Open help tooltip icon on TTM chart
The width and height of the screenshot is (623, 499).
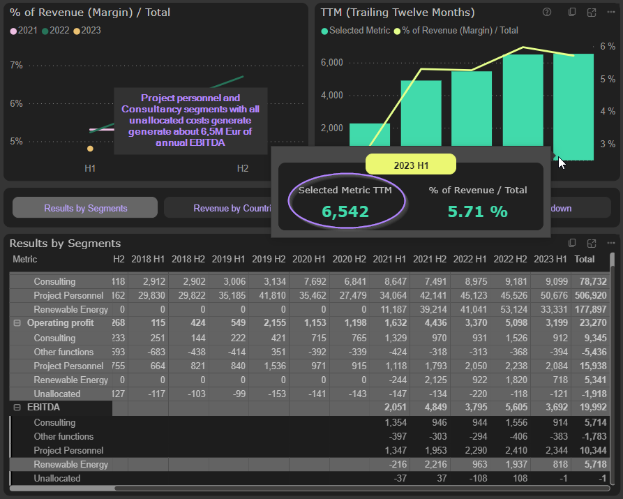click(x=547, y=12)
